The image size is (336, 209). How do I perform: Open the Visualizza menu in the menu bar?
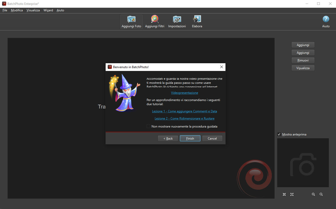pos(33,10)
